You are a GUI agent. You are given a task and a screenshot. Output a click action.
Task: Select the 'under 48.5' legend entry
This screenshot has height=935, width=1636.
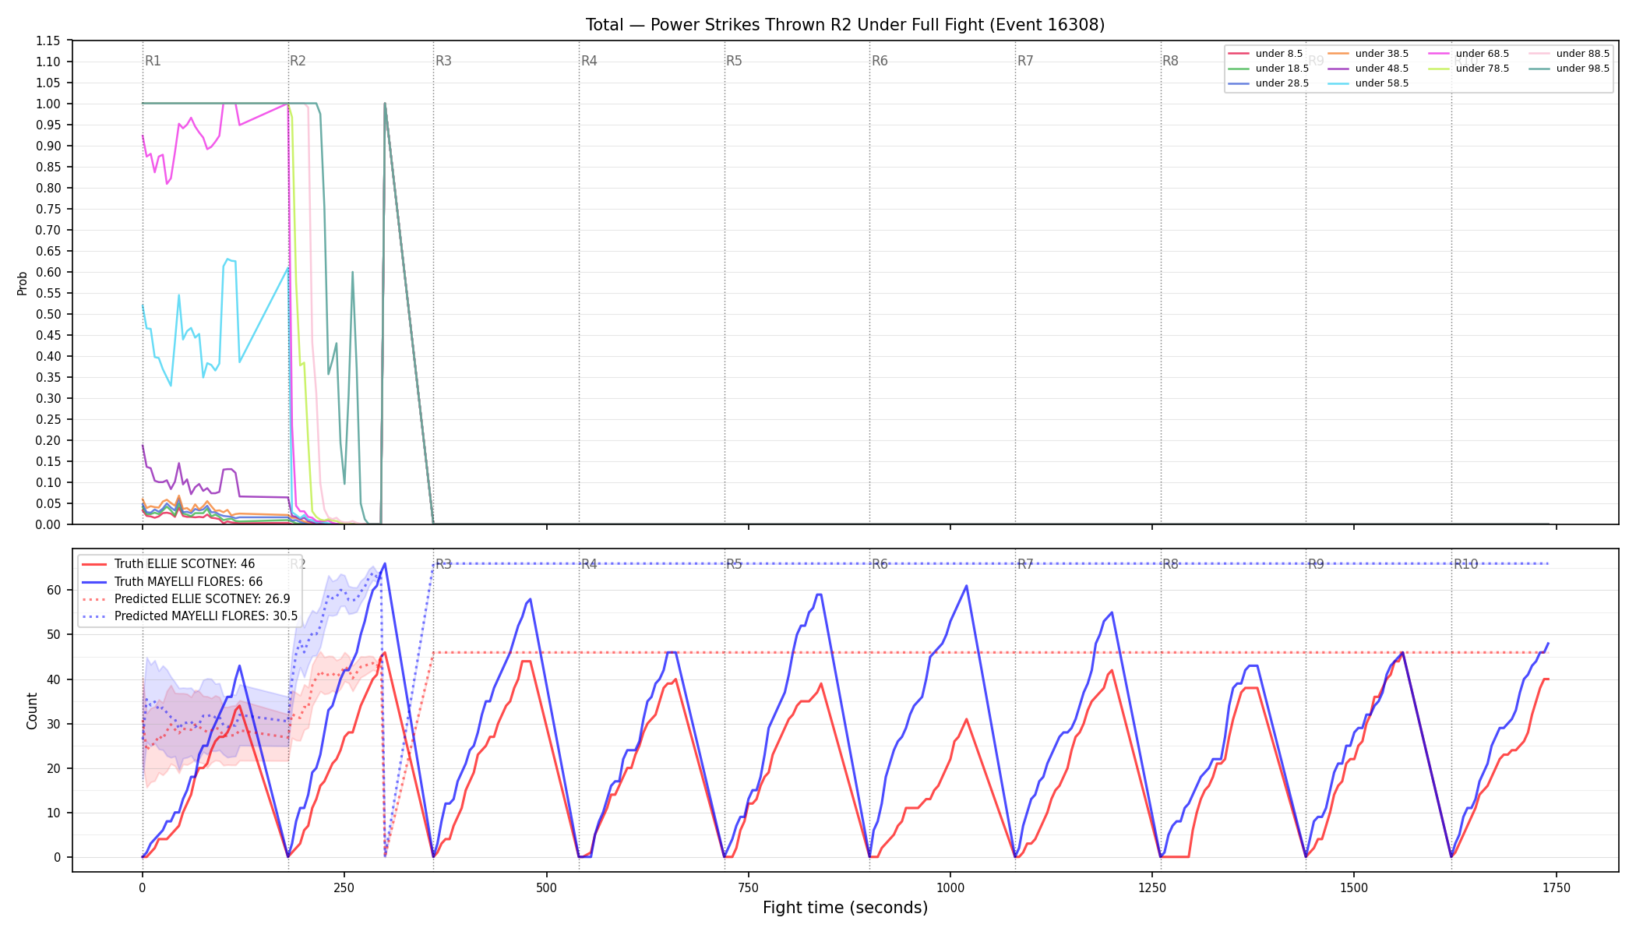point(1368,69)
